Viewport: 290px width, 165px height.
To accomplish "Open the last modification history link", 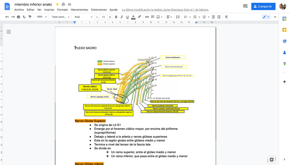I will tap(165, 10).
